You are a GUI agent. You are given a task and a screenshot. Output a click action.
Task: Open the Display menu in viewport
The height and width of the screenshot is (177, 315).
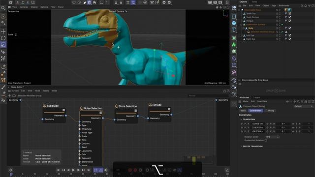(34, 7)
